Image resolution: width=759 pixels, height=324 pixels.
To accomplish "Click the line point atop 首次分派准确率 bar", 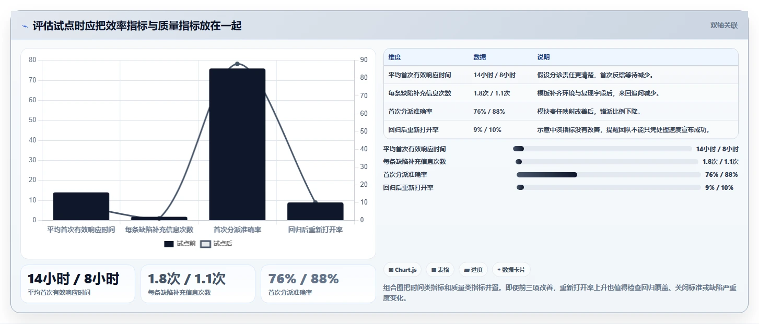I will pyautogui.click(x=237, y=64).
